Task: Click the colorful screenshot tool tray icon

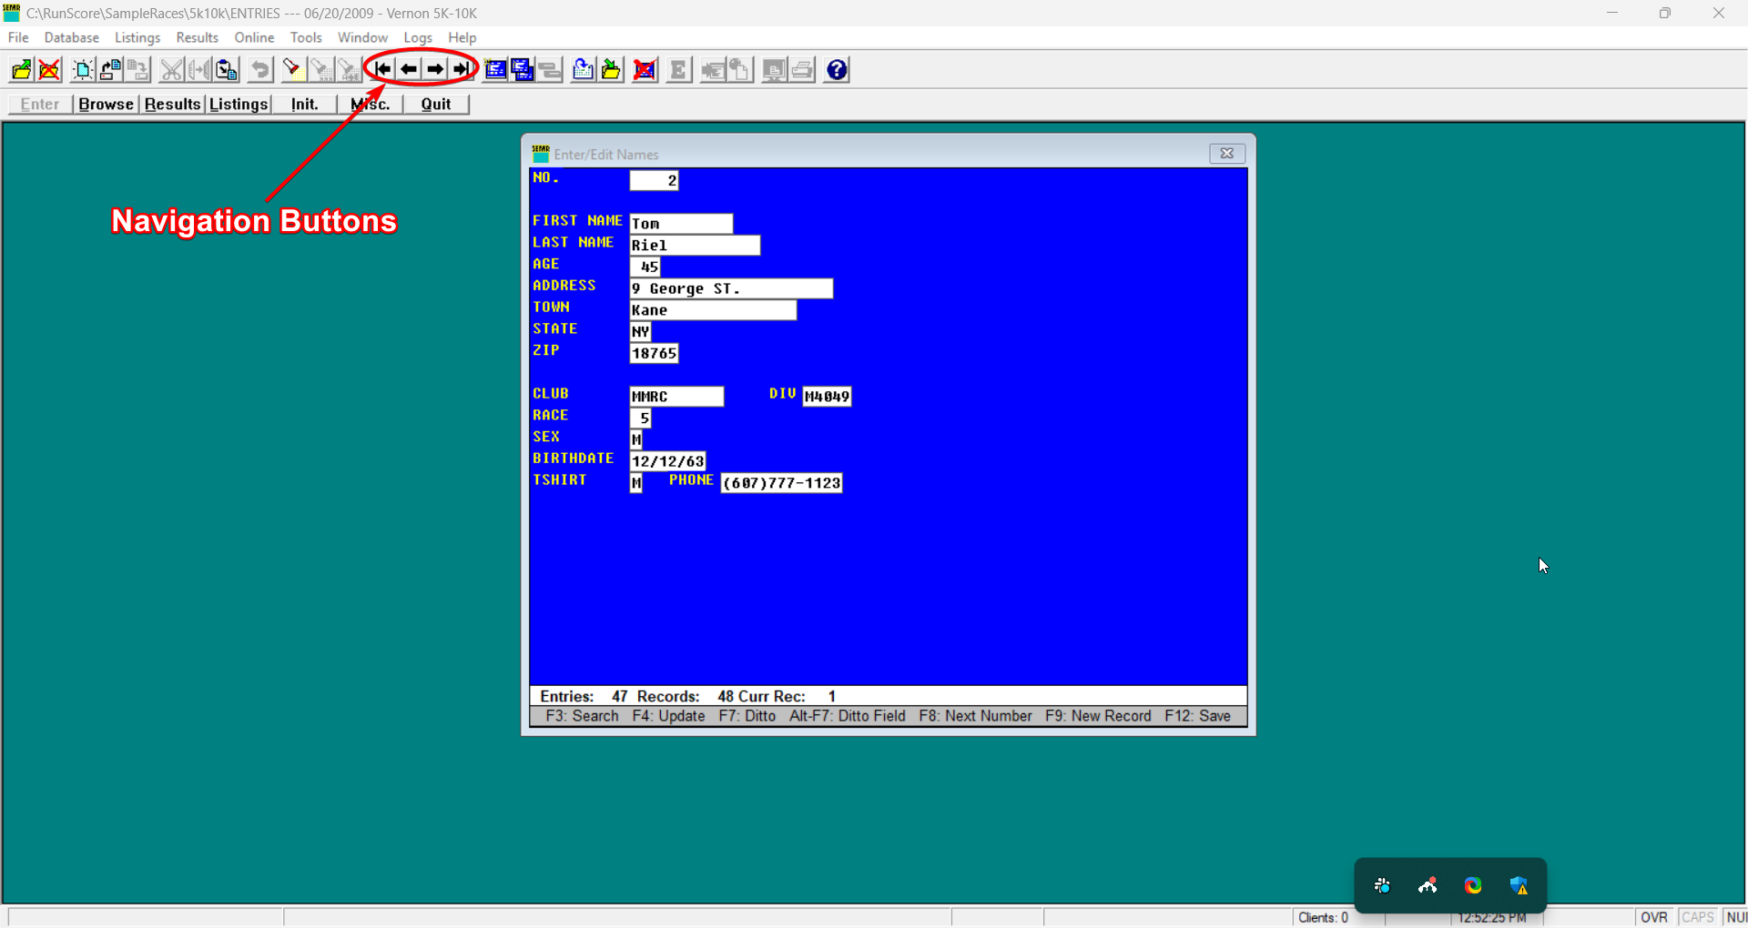Action: (x=1473, y=885)
